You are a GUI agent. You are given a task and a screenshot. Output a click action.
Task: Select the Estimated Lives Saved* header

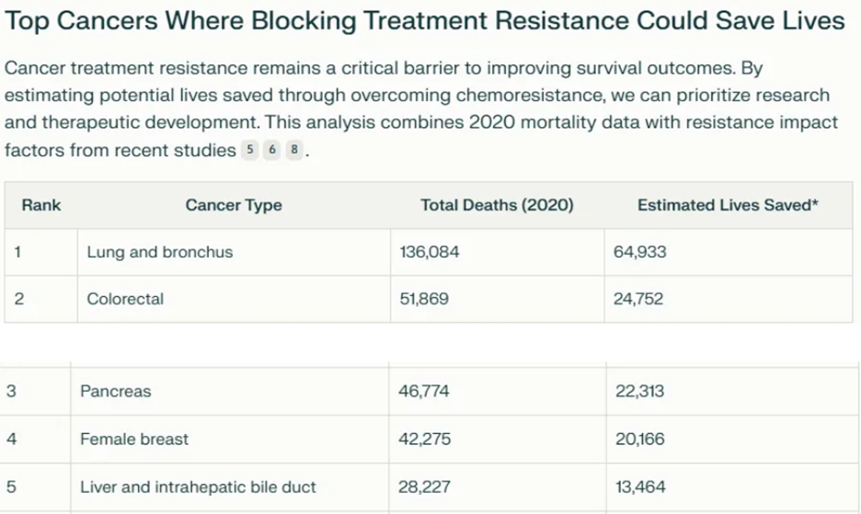tap(728, 205)
